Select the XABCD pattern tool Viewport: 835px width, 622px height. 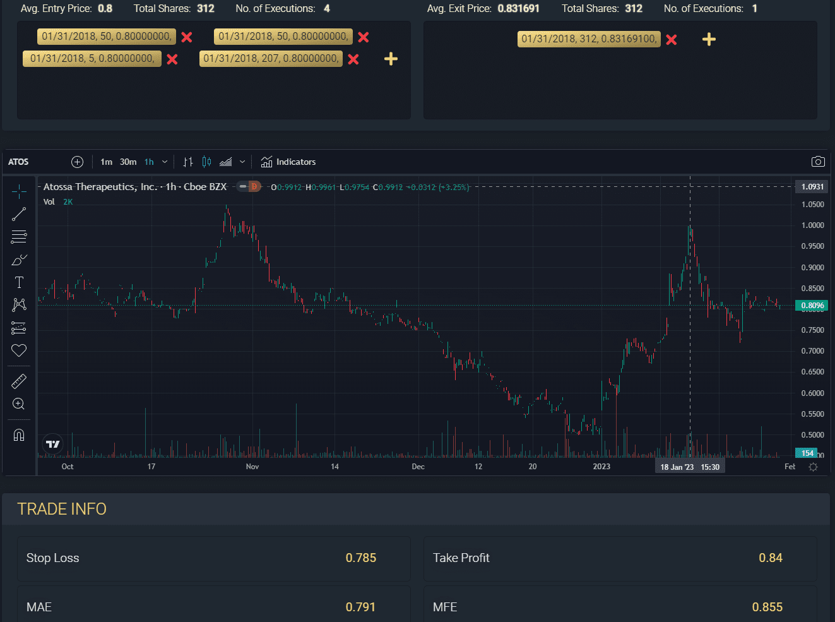point(19,305)
